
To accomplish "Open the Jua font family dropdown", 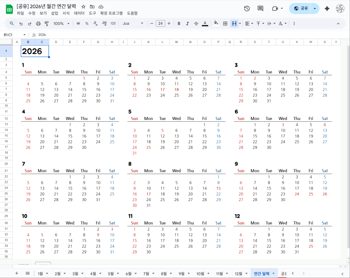I will click(133, 24).
